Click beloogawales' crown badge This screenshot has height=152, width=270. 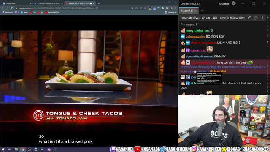click(183, 37)
